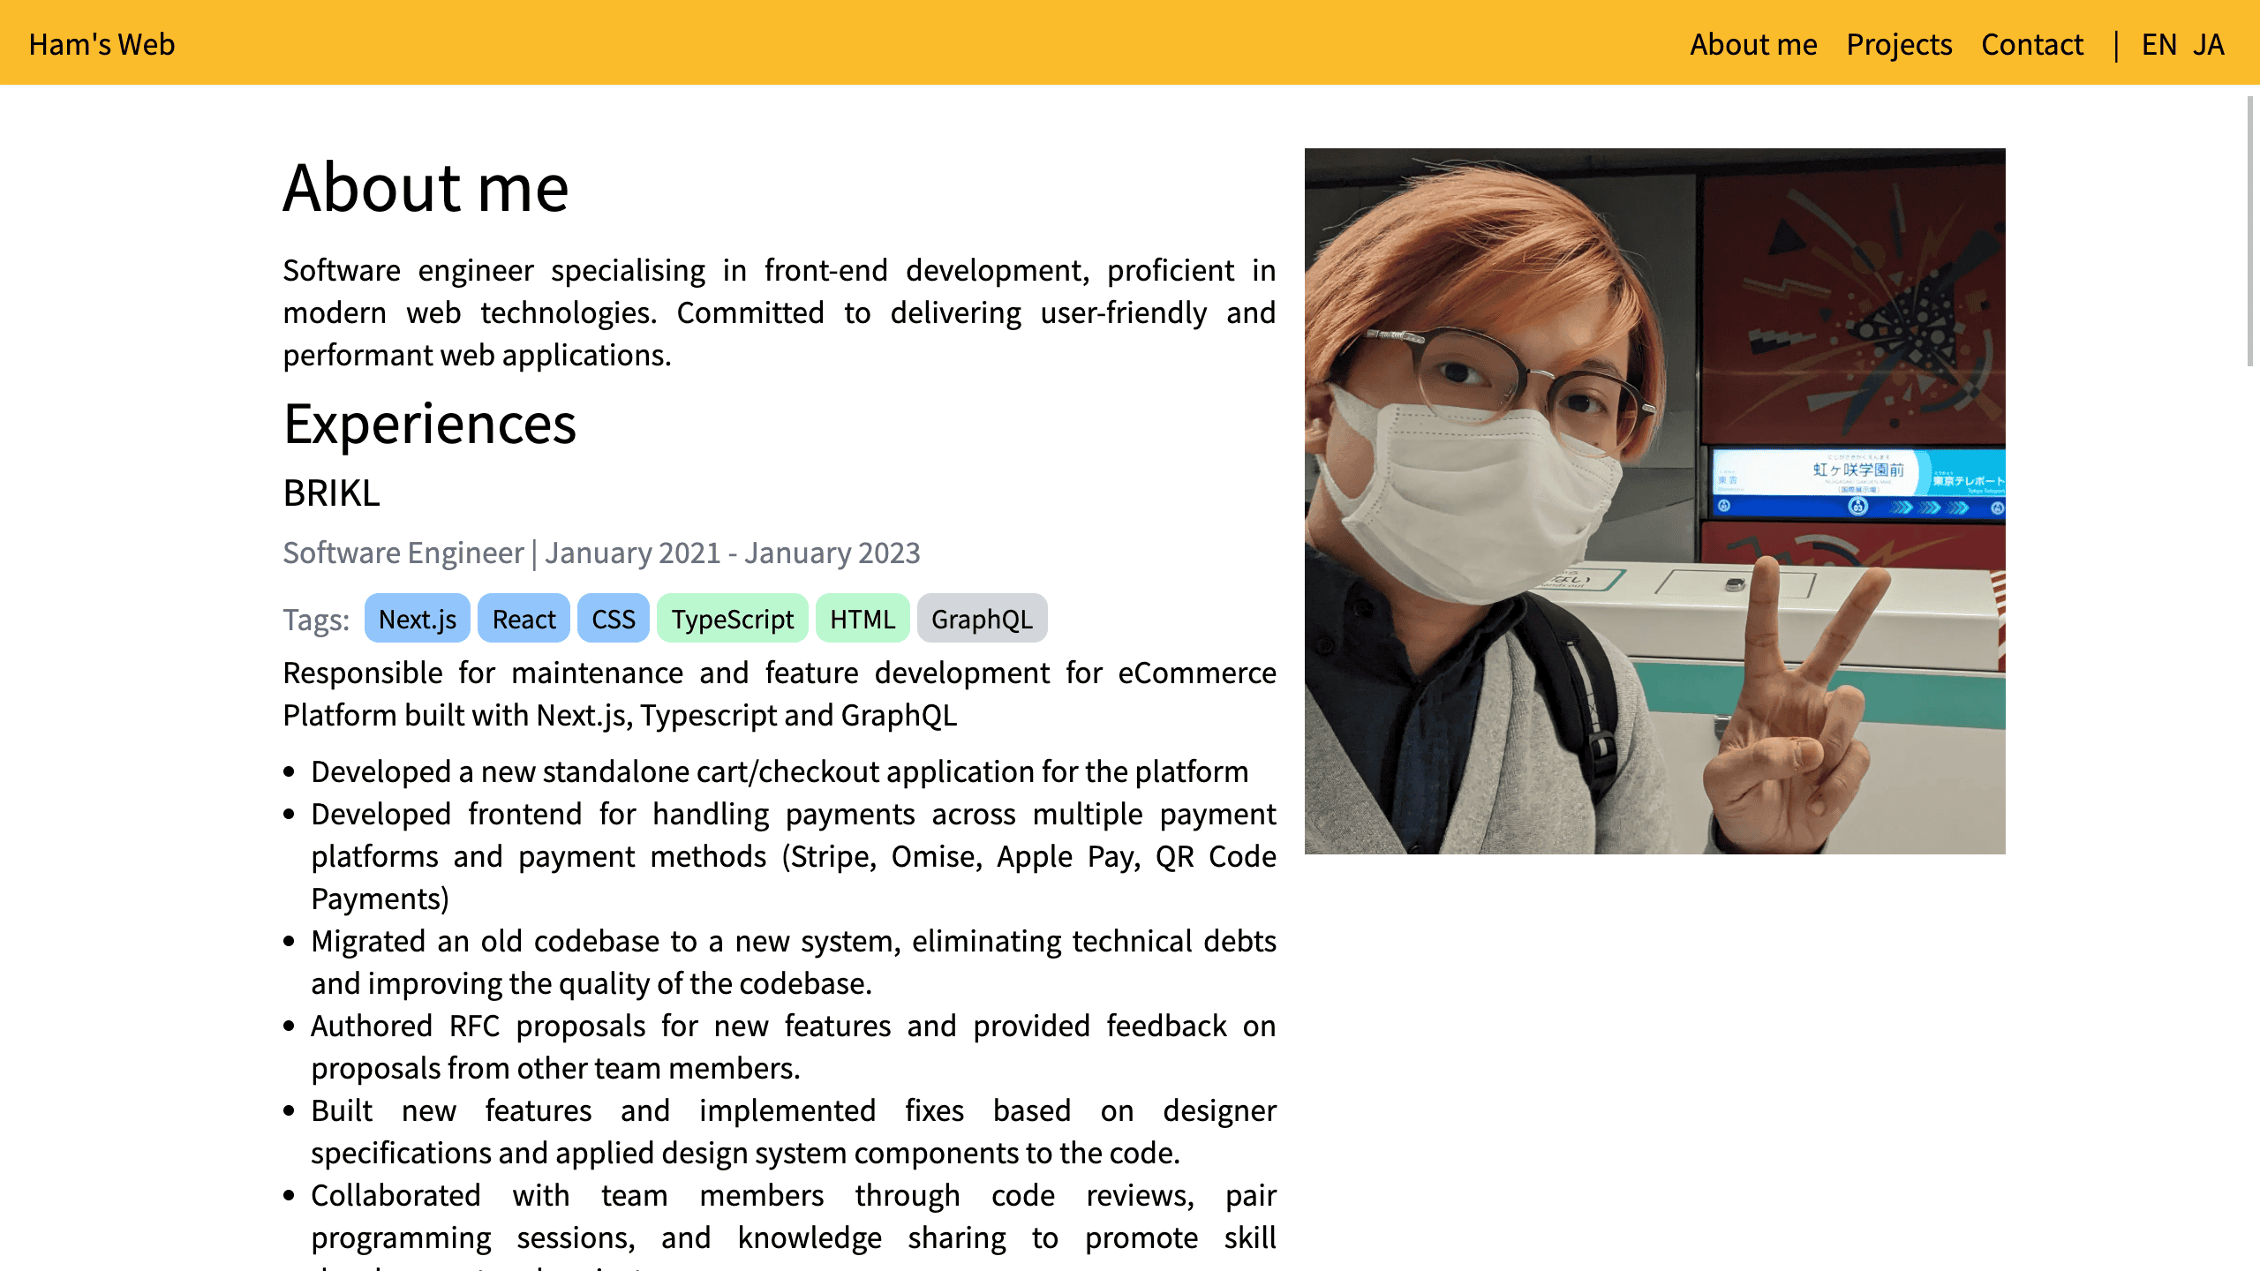
Task: Select the HTML tag
Action: [863, 619]
